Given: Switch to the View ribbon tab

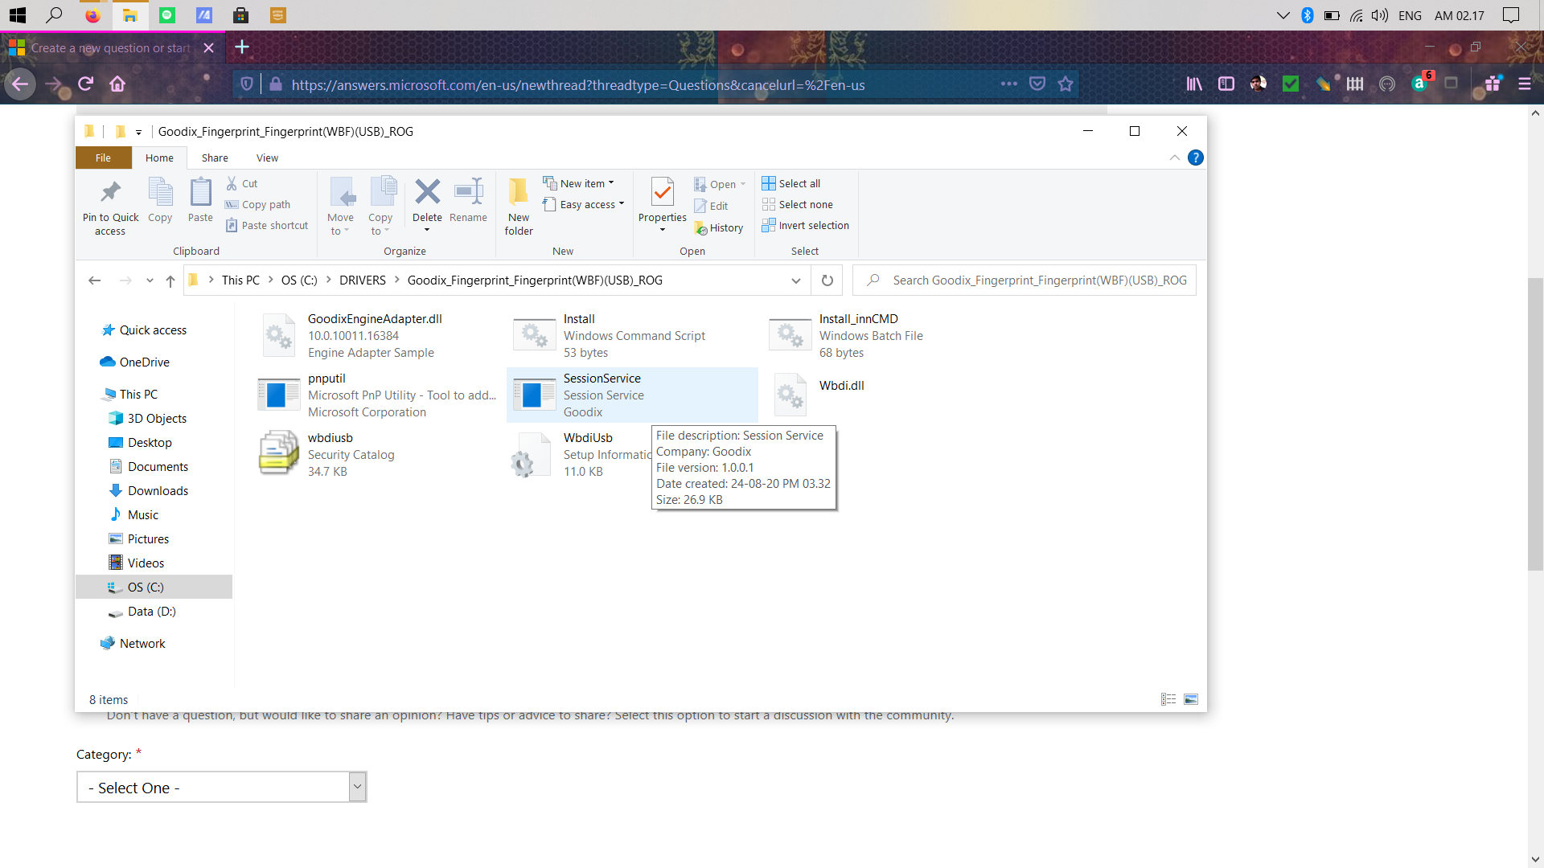Looking at the screenshot, I should click(x=267, y=158).
